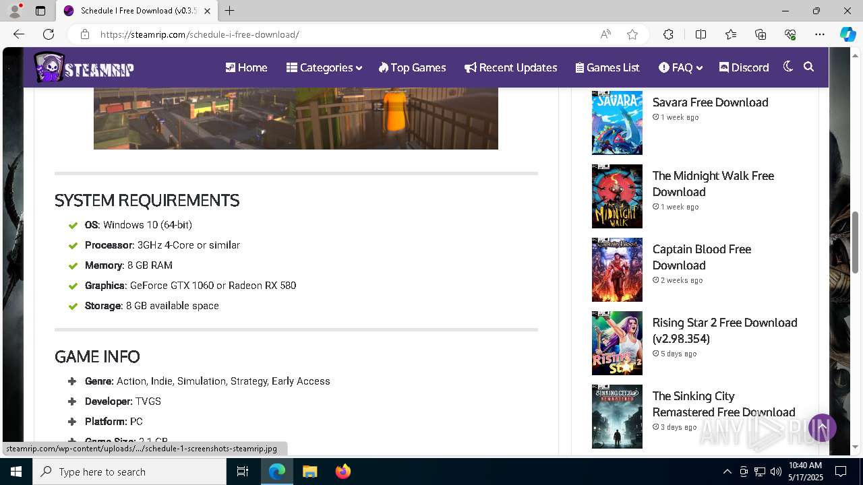This screenshot has width=863, height=485.
Task: Click the SteamRIP logo
Action: (84, 67)
